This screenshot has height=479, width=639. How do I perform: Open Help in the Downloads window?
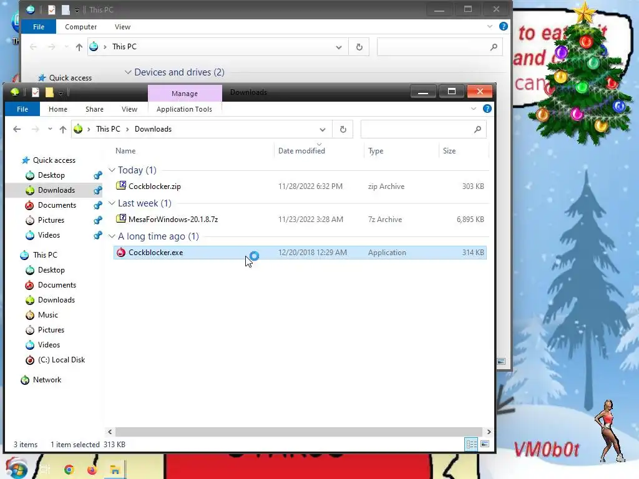(x=487, y=109)
